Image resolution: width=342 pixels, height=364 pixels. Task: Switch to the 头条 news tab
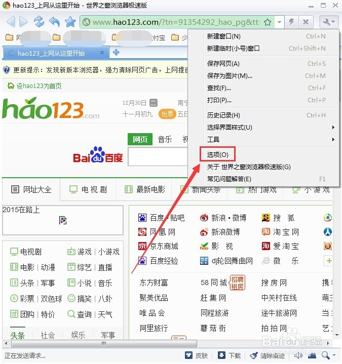pyautogui.click(x=17, y=335)
